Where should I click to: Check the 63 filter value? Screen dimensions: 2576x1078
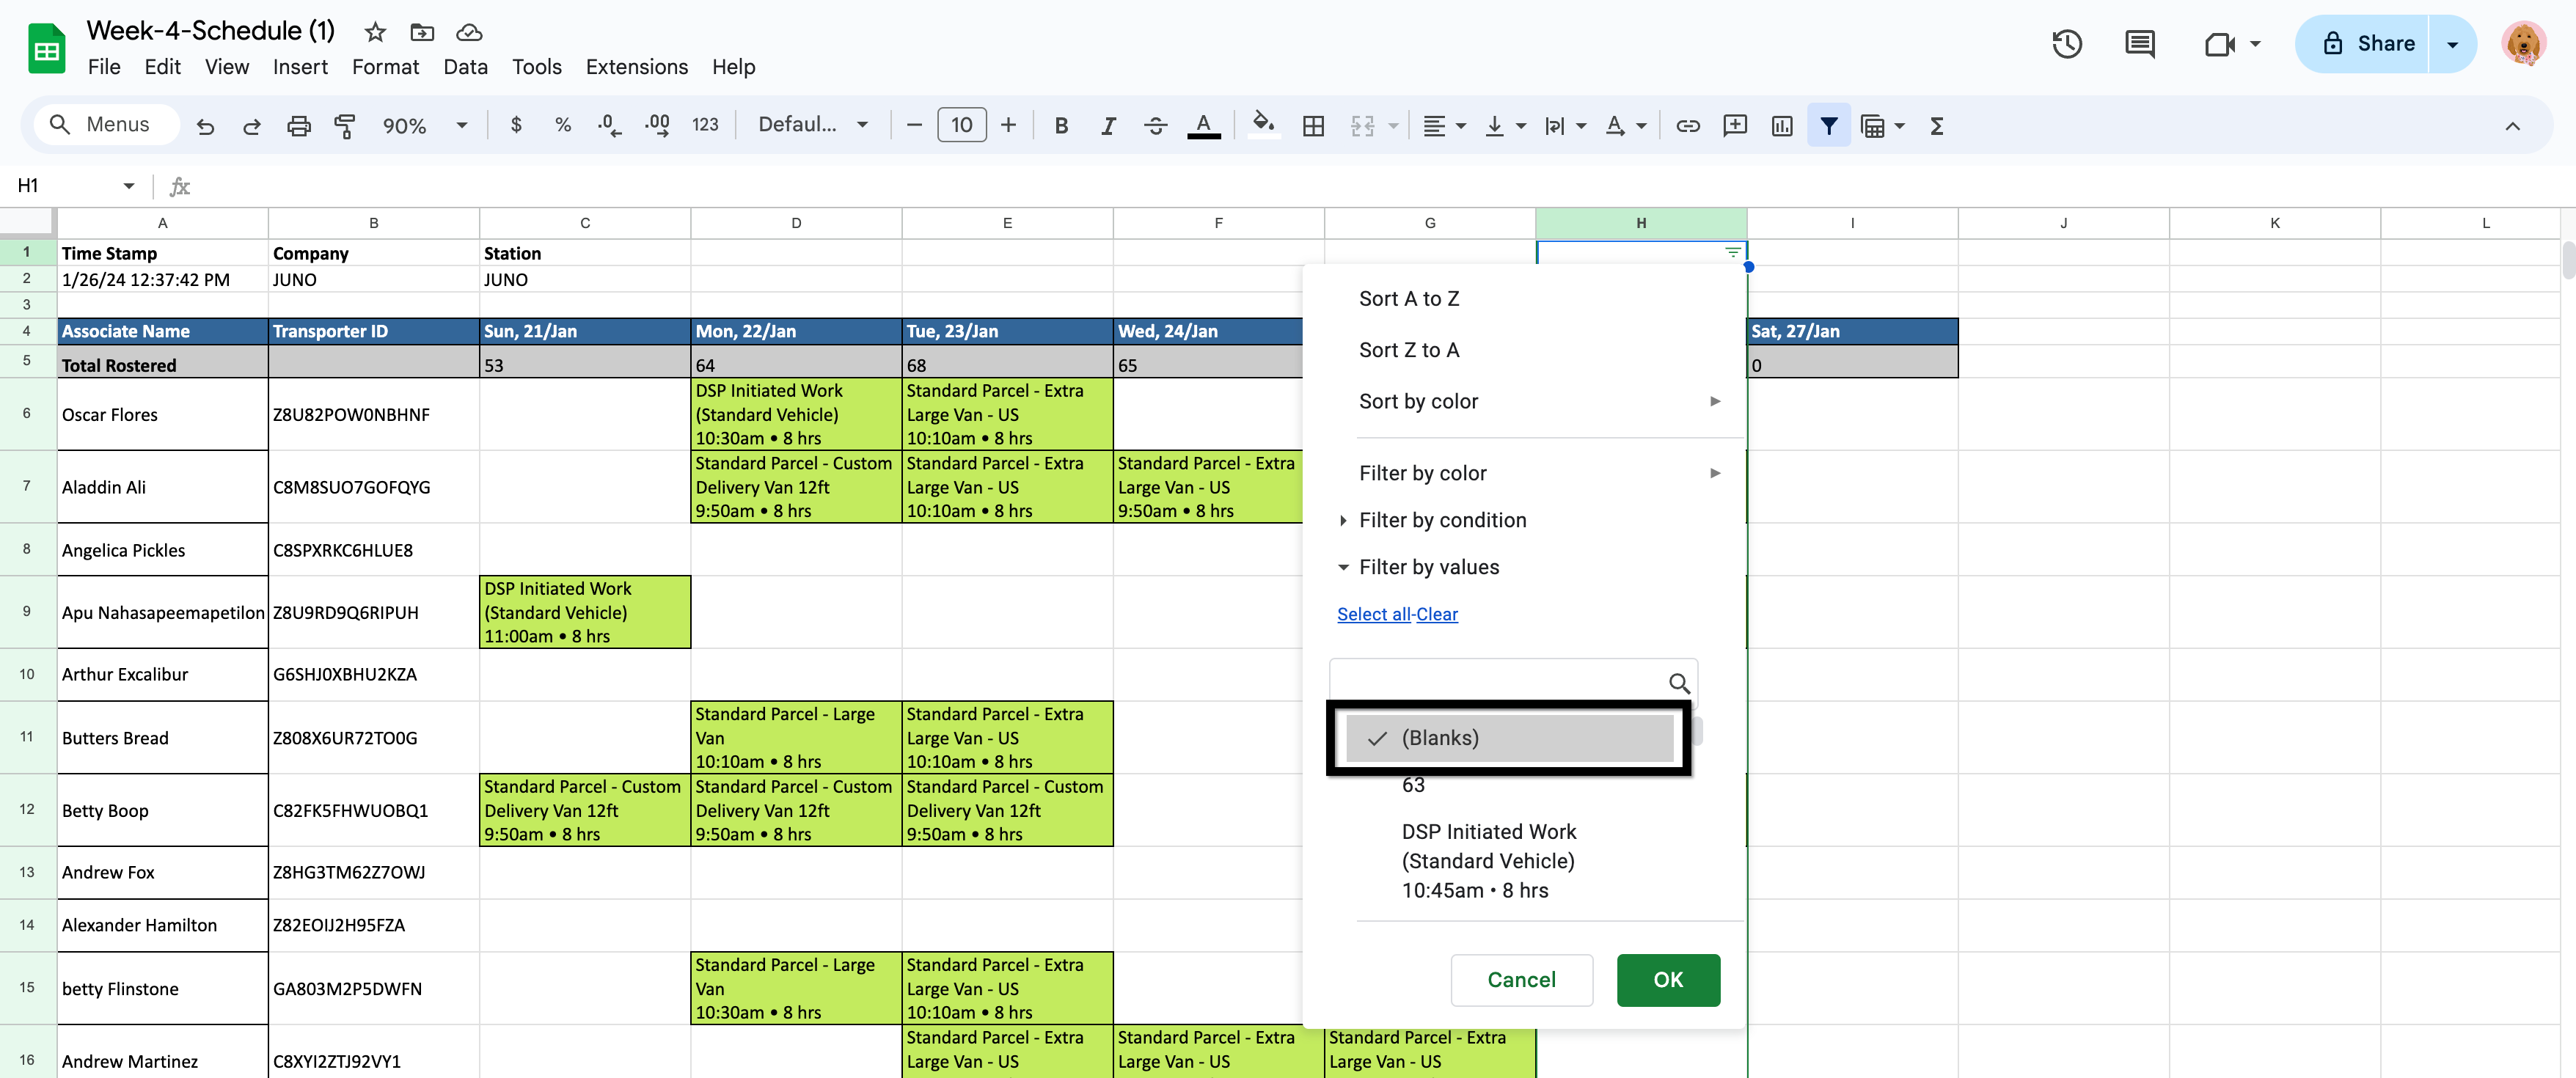click(1412, 785)
